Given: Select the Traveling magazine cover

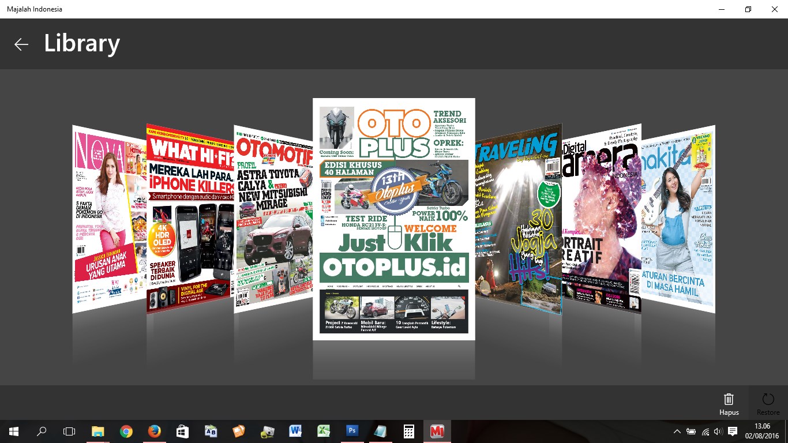Looking at the screenshot, I should pos(518,219).
